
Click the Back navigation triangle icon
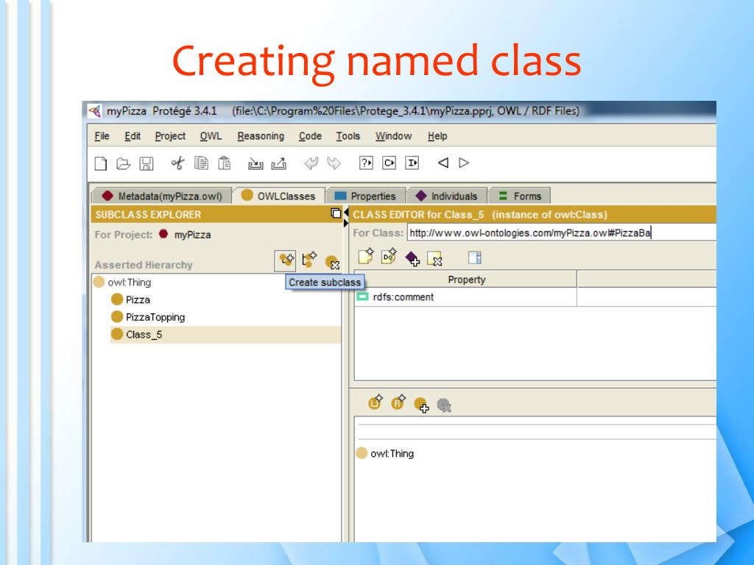pos(443,163)
